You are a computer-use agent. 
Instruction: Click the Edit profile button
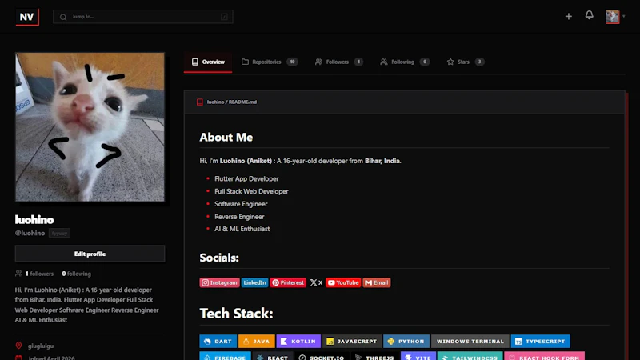coord(90,254)
